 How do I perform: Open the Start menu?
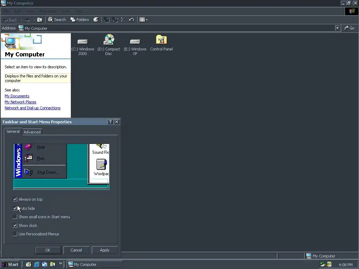[10, 264]
